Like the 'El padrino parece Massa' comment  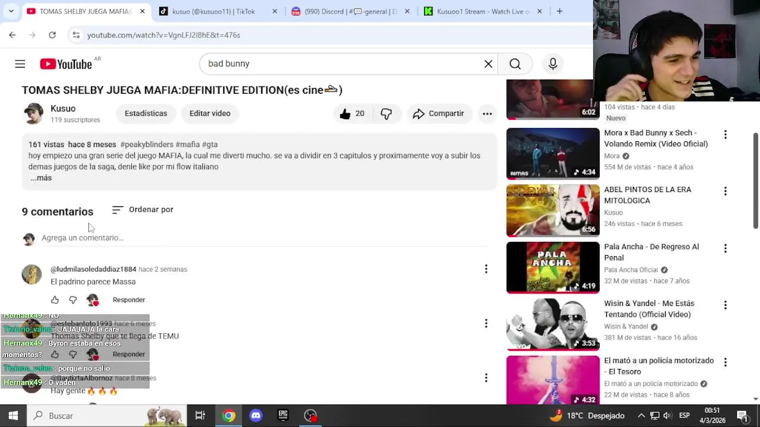(55, 300)
